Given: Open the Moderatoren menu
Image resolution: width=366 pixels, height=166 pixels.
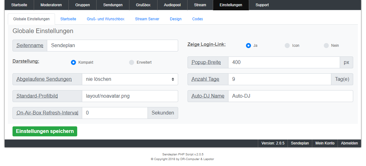Looking at the screenshot, I should click(51, 5).
